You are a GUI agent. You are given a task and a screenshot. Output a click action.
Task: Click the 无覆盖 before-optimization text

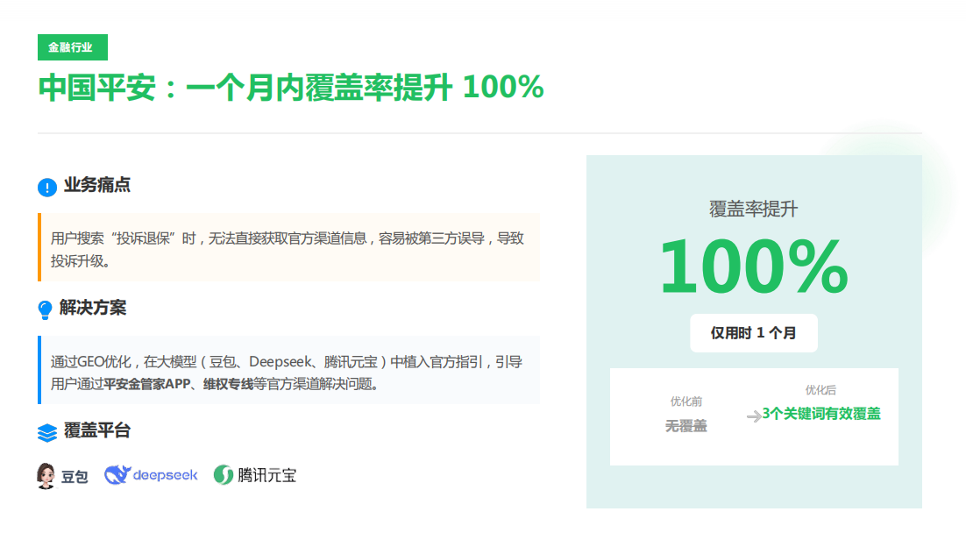pos(685,426)
